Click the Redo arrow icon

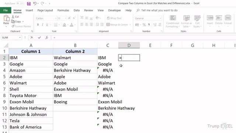point(42,3)
